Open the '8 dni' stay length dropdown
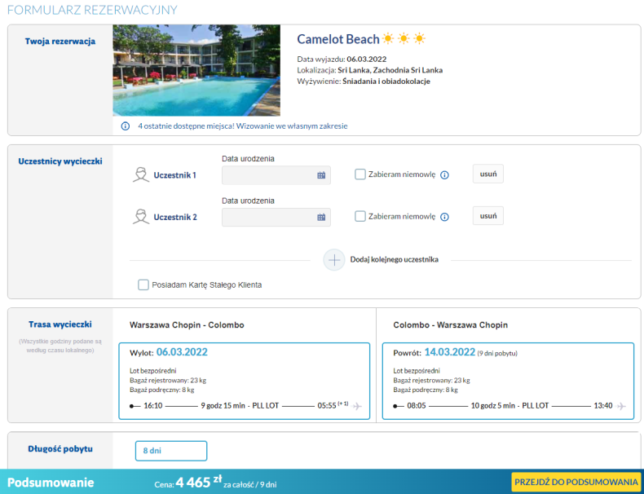Viewport: 644px width, 494px height. click(x=171, y=451)
